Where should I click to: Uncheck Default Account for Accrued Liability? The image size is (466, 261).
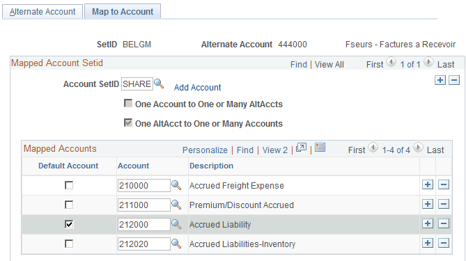[69, 224]
